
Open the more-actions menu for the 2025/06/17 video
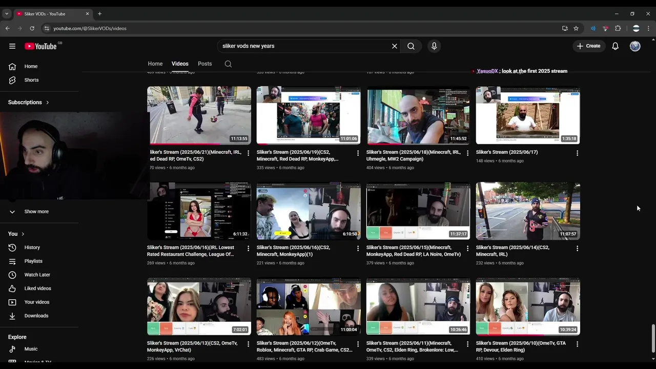[x=577, y=153]
